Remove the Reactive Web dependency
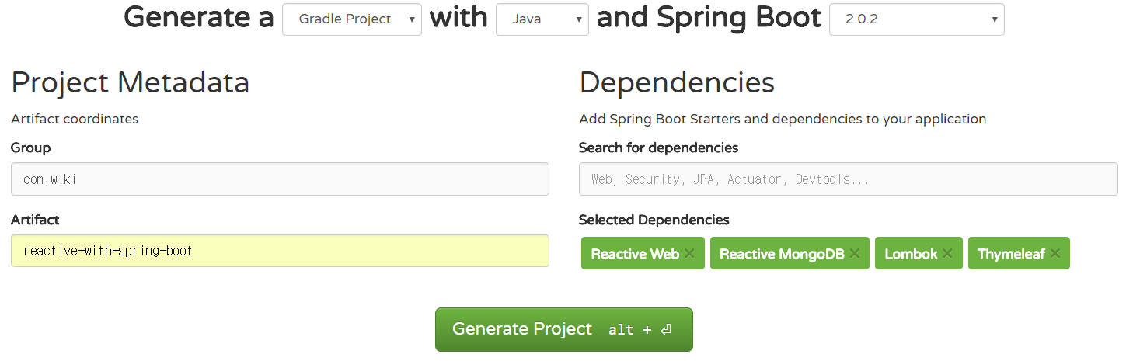Screen dimensions: 1126x361 pos(689,254)
